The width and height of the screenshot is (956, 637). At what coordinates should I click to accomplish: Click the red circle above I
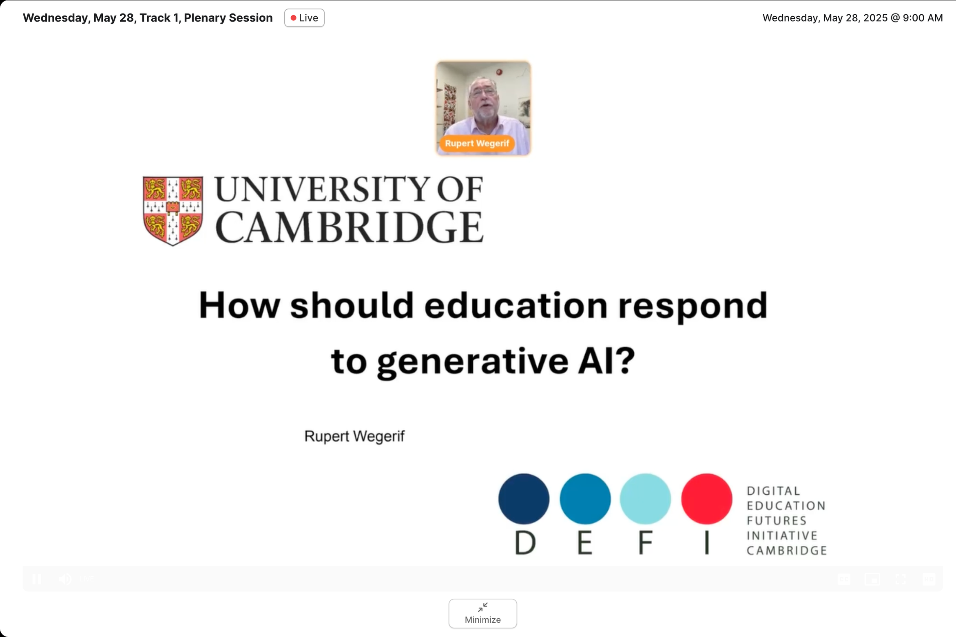pos(706,499)
